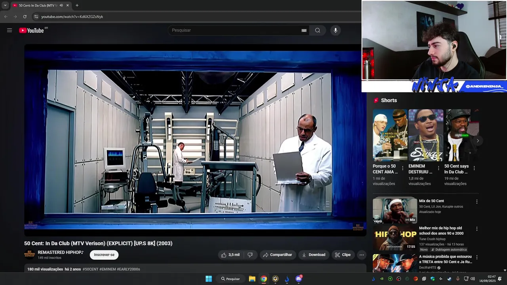This screenshot has width=507, height=285.
Task: Open REMASTERED HIPHOP channel name link
Action: click(61, 252)
